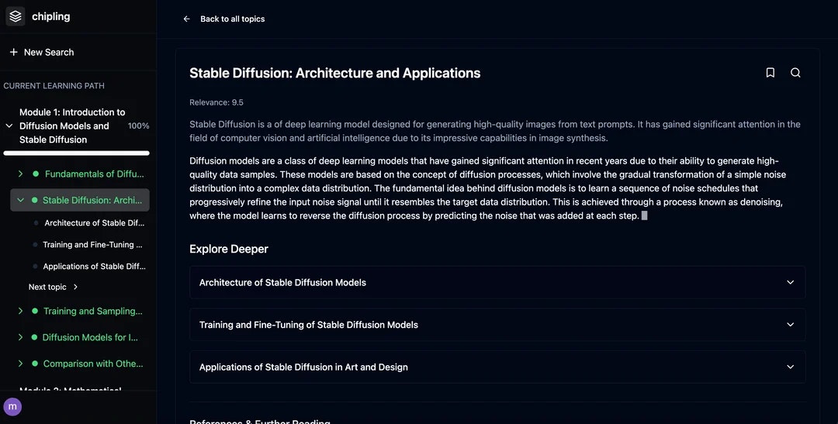
Task: Click the green status dot of Diffusion Models for I...
Action: pos(34,337)
